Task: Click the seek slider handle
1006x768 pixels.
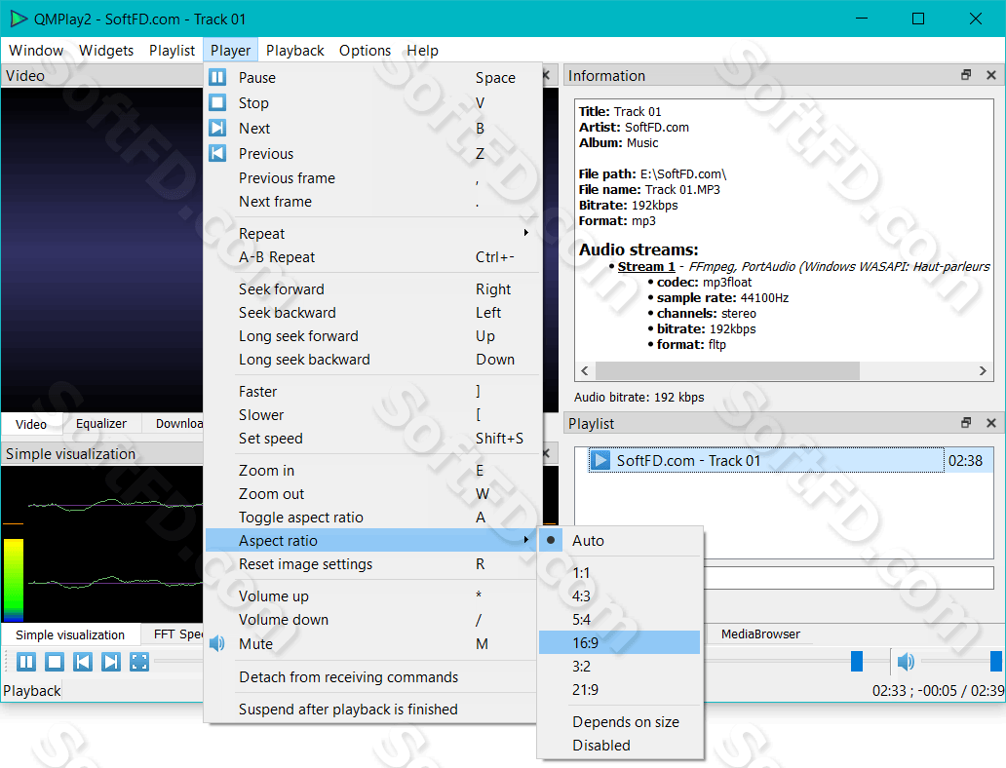Action: (857, 661)
